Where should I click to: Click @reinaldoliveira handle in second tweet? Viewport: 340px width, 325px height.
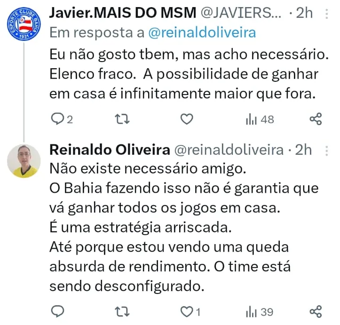coord(229,150)
